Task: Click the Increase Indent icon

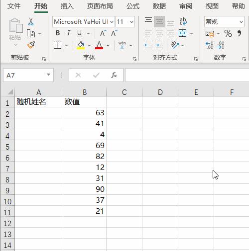Action: pos(159,45)
